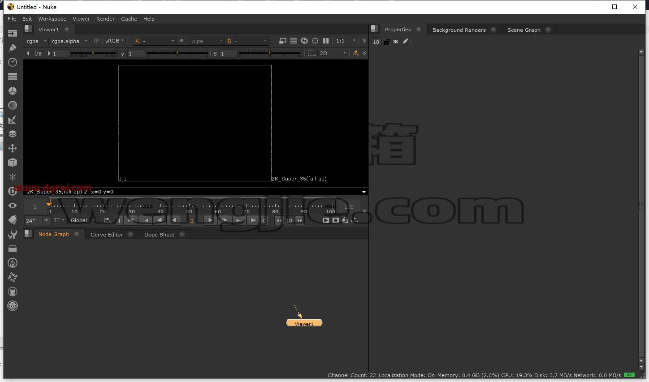Open the Draw nodes menu (pencil)
The height and width of the screenshot is (382, 649).
[x=13, y=48]
